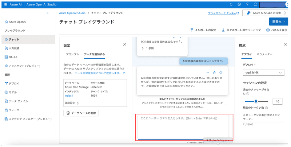
Task: Click the redacted account box in header
Action: [x=272, y=5]
